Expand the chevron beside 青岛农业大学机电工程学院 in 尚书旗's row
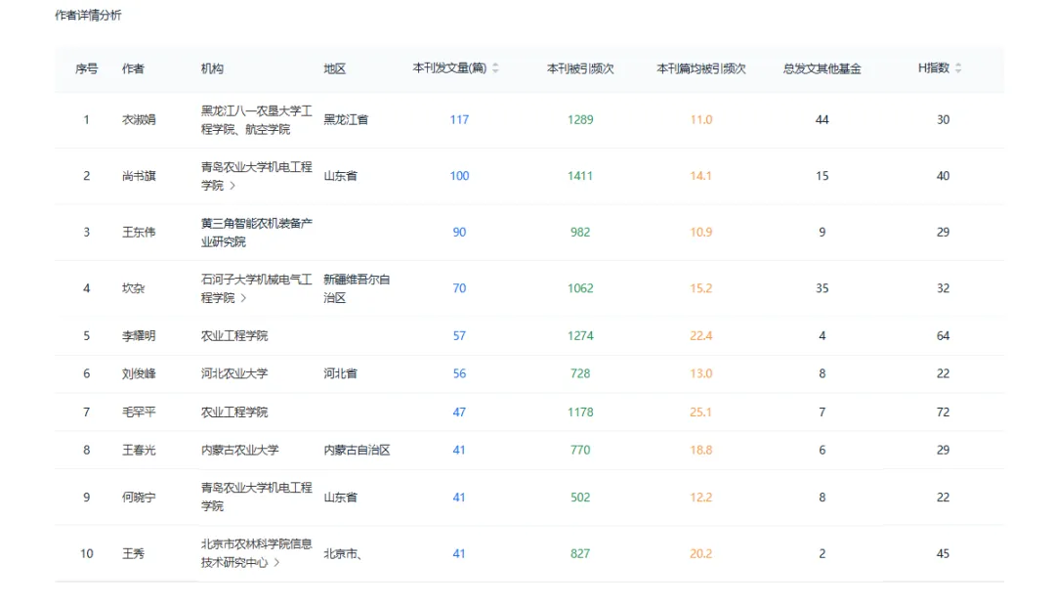The width and height of the screenshot is (1055, 607). click(x=232, y=186)
